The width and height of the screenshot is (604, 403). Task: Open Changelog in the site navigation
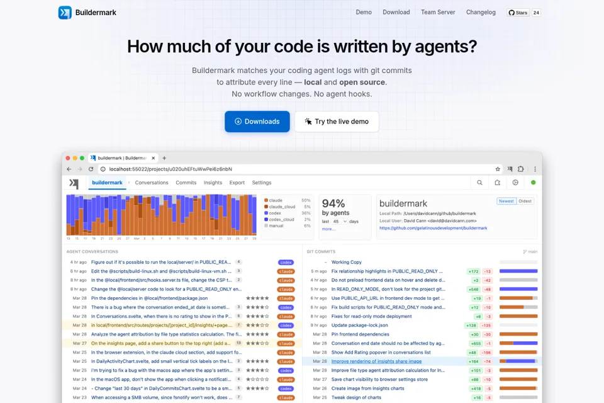(x=481, y=13)
